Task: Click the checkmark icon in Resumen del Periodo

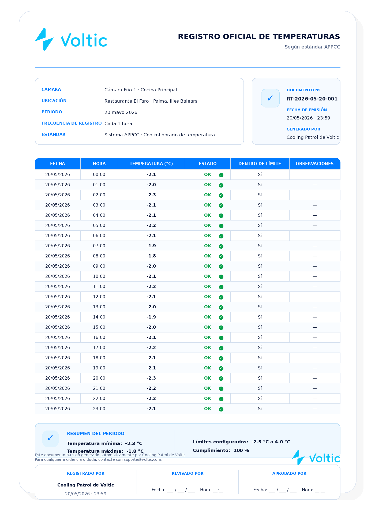Action: click(x=50, y=438)
